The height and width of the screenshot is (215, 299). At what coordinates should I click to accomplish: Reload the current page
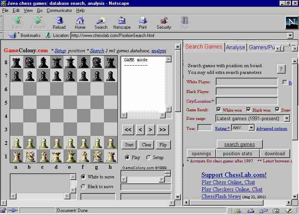[x=59, y=23]
